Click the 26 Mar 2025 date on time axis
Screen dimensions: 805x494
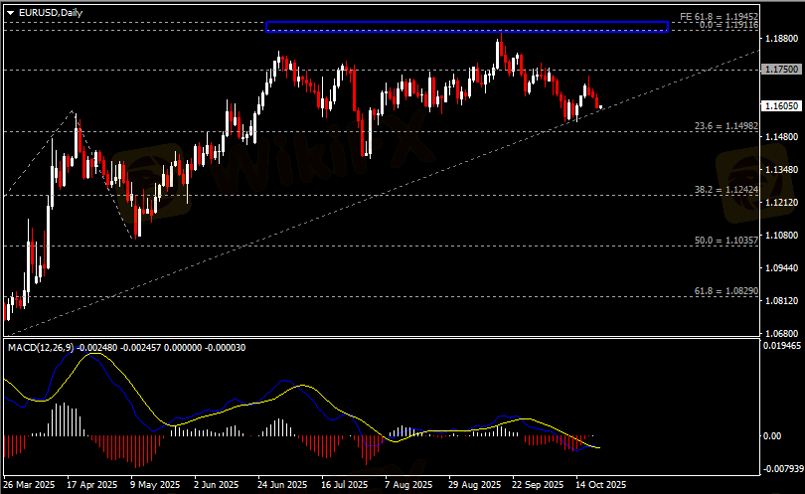pyautogui.click(x=30, y=485)
